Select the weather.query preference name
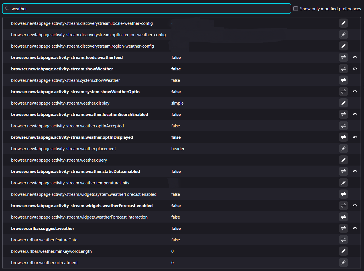The height and width of the screenshot is (271, 364). [59, 160]
